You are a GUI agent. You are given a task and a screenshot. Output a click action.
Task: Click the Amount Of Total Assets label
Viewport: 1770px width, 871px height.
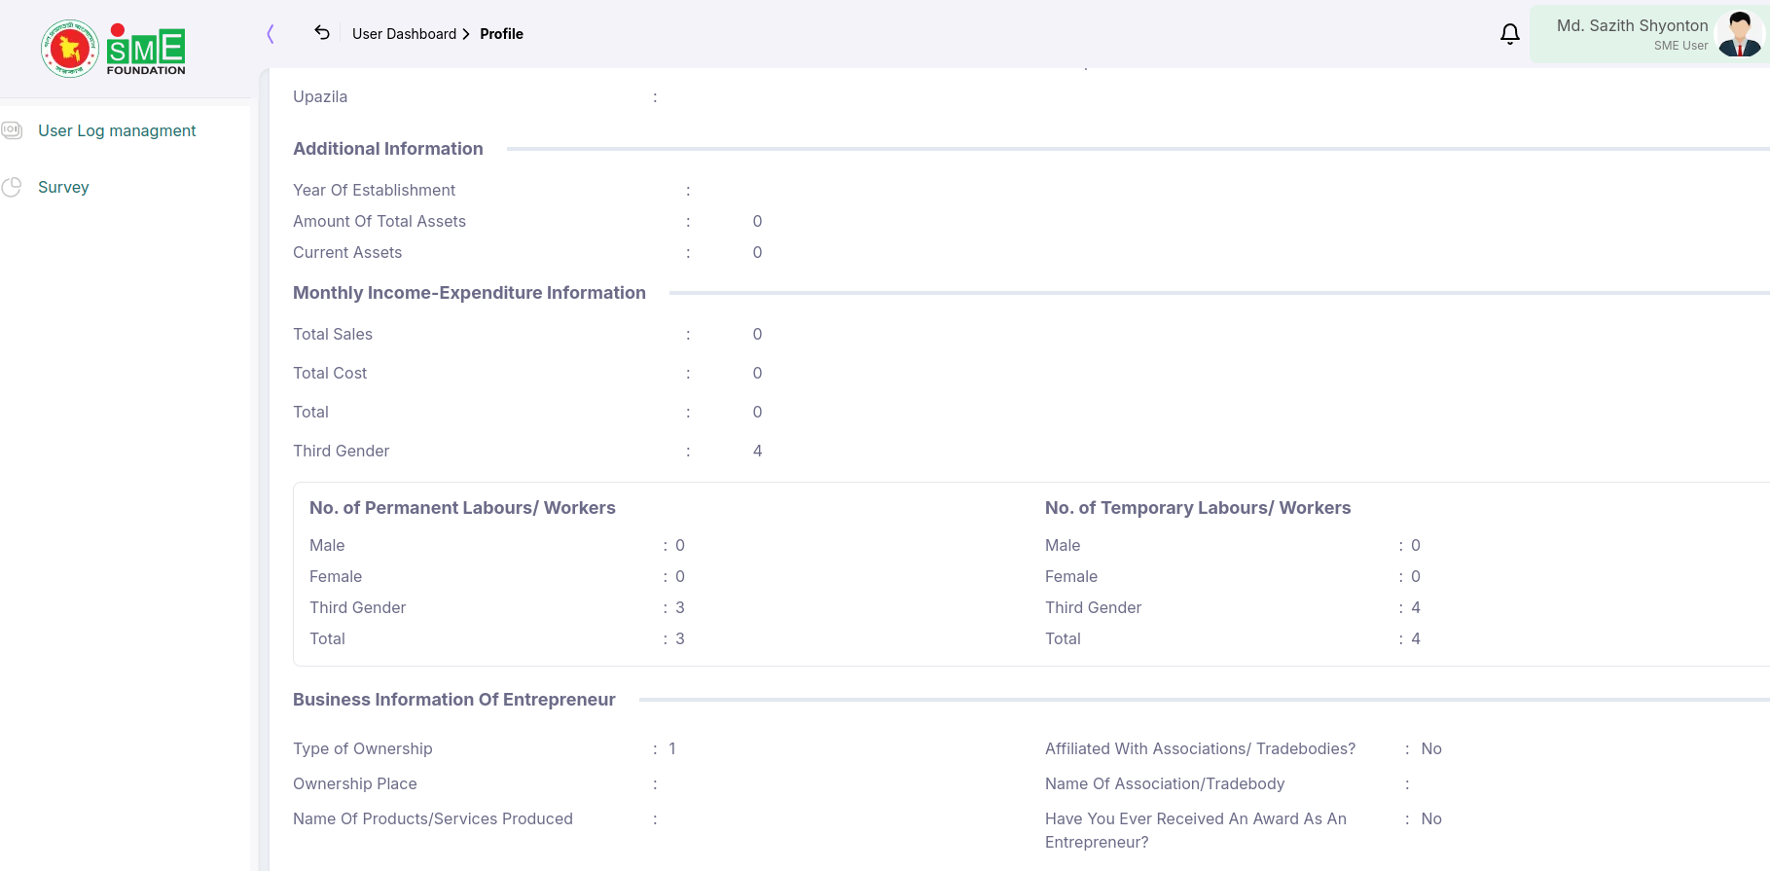click(x=379, y=221)
